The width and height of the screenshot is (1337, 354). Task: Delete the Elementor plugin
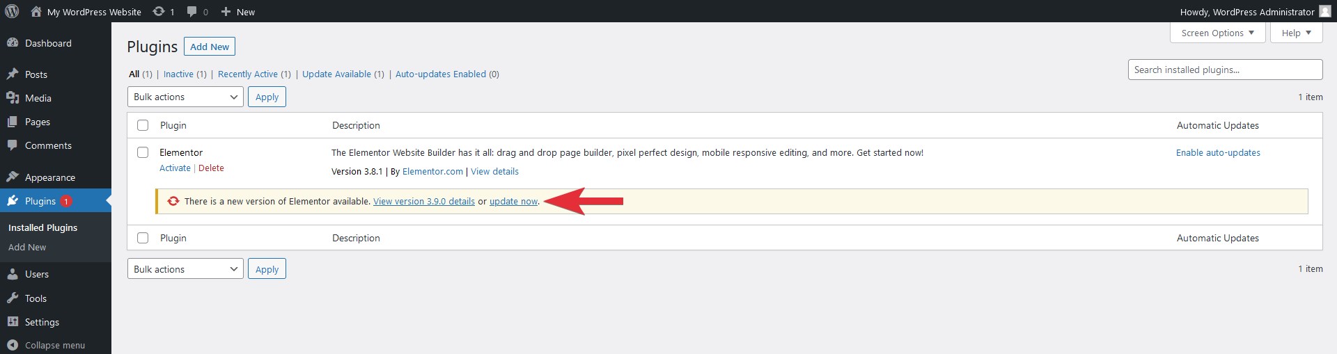211,168
